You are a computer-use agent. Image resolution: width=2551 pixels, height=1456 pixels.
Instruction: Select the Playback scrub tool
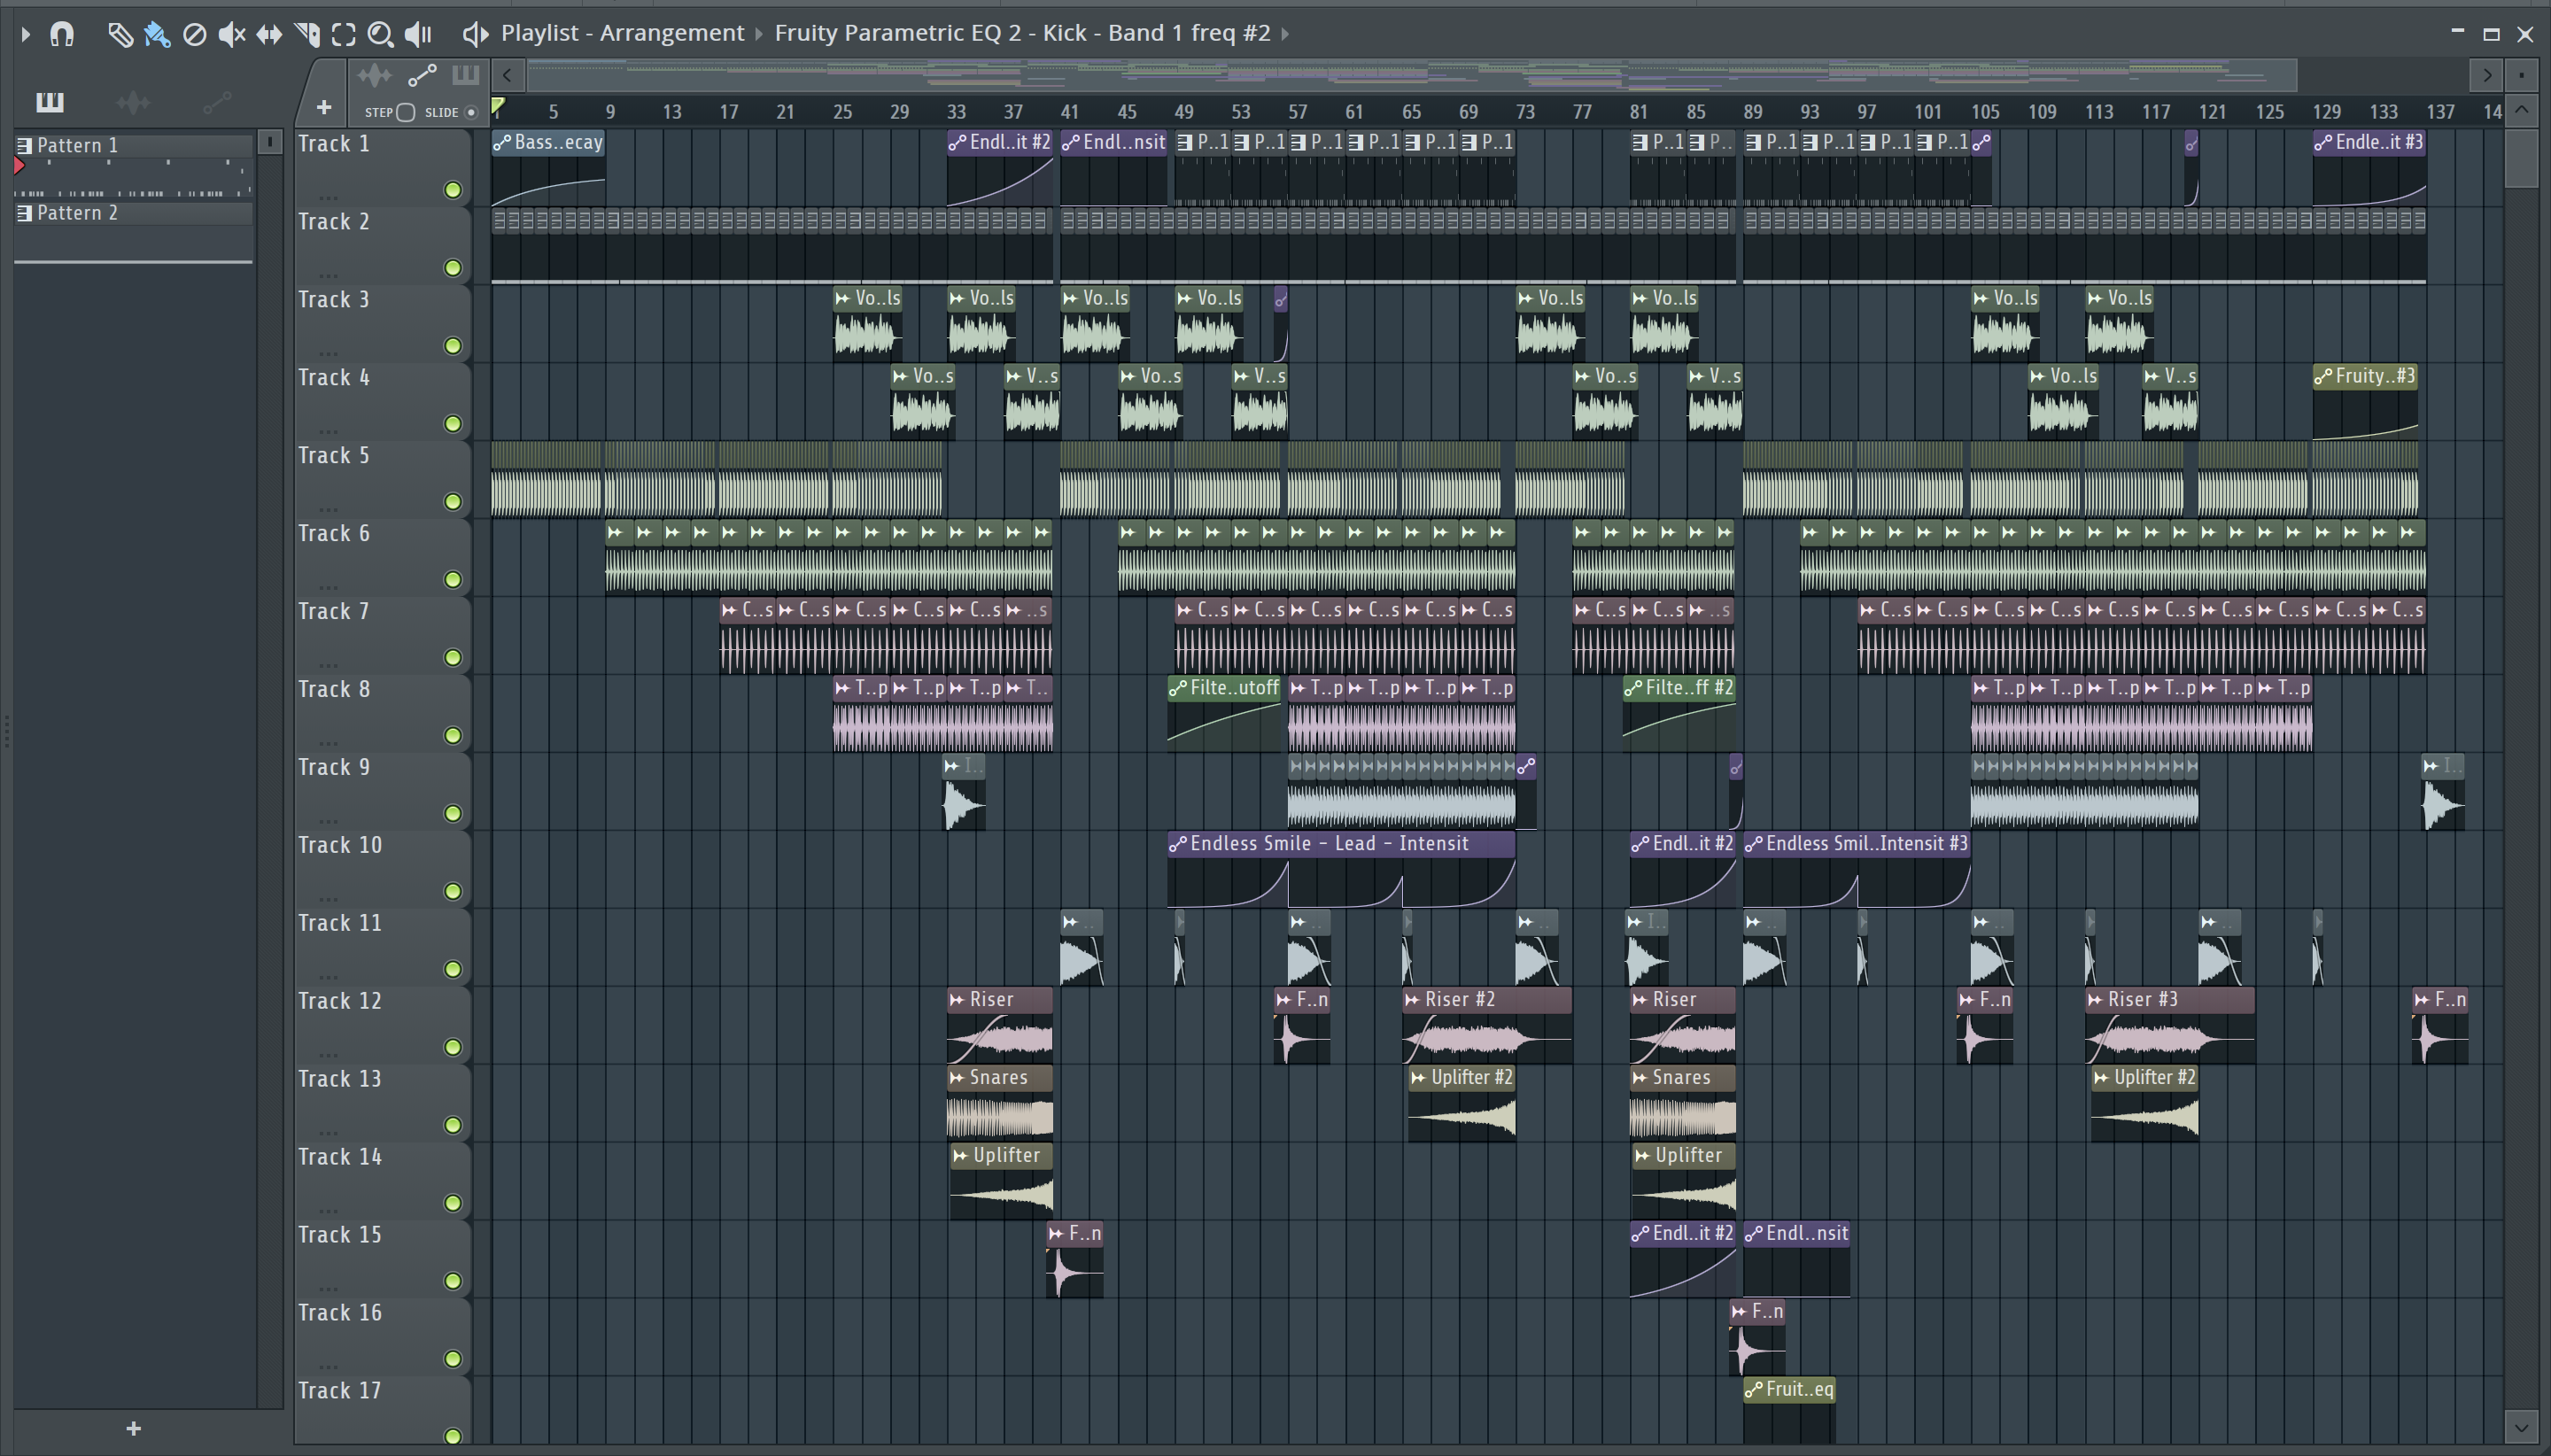tap(418, 34)
